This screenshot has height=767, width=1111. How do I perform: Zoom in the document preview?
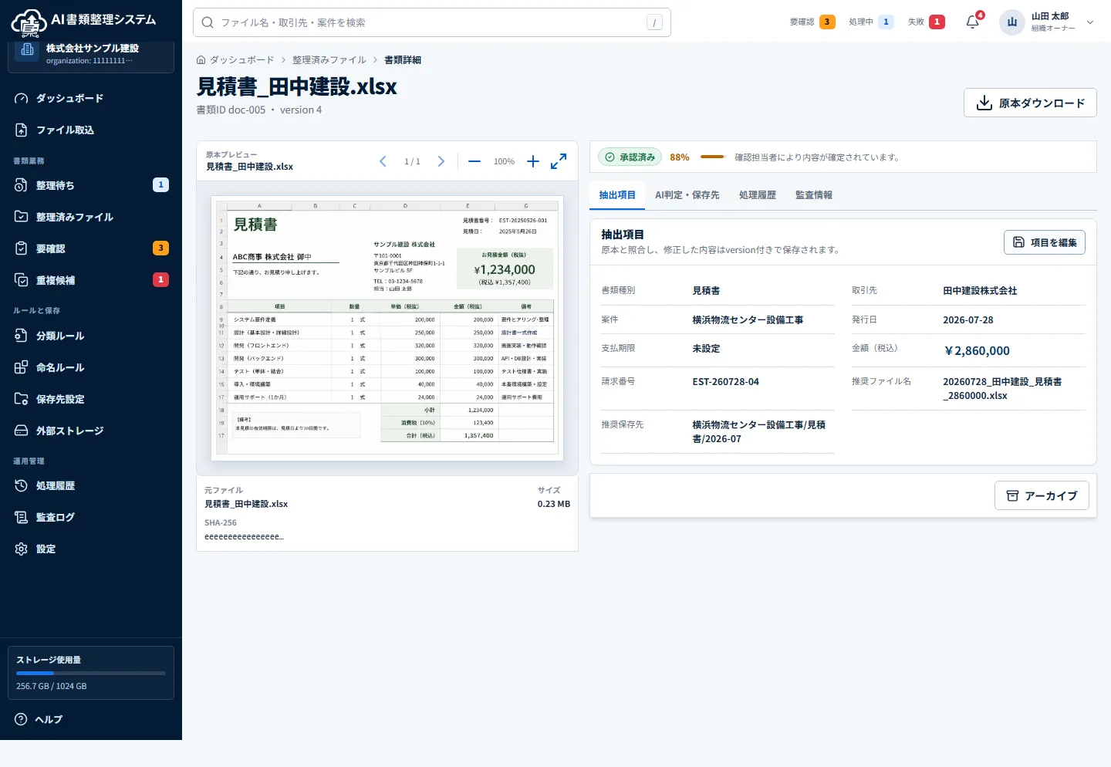click(x=533, y=161)
